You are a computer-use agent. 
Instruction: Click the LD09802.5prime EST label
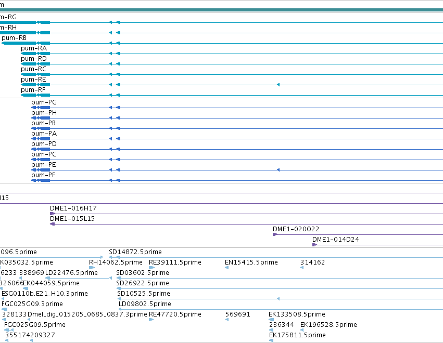145,305
